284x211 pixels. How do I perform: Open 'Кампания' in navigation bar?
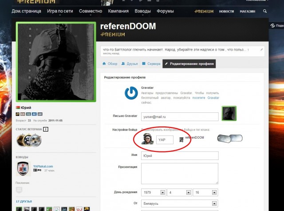[118, 11]
